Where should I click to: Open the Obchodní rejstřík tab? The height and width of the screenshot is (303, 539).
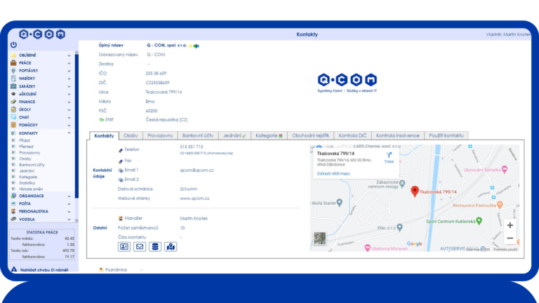pyautogui.click(x=310, y=135)
